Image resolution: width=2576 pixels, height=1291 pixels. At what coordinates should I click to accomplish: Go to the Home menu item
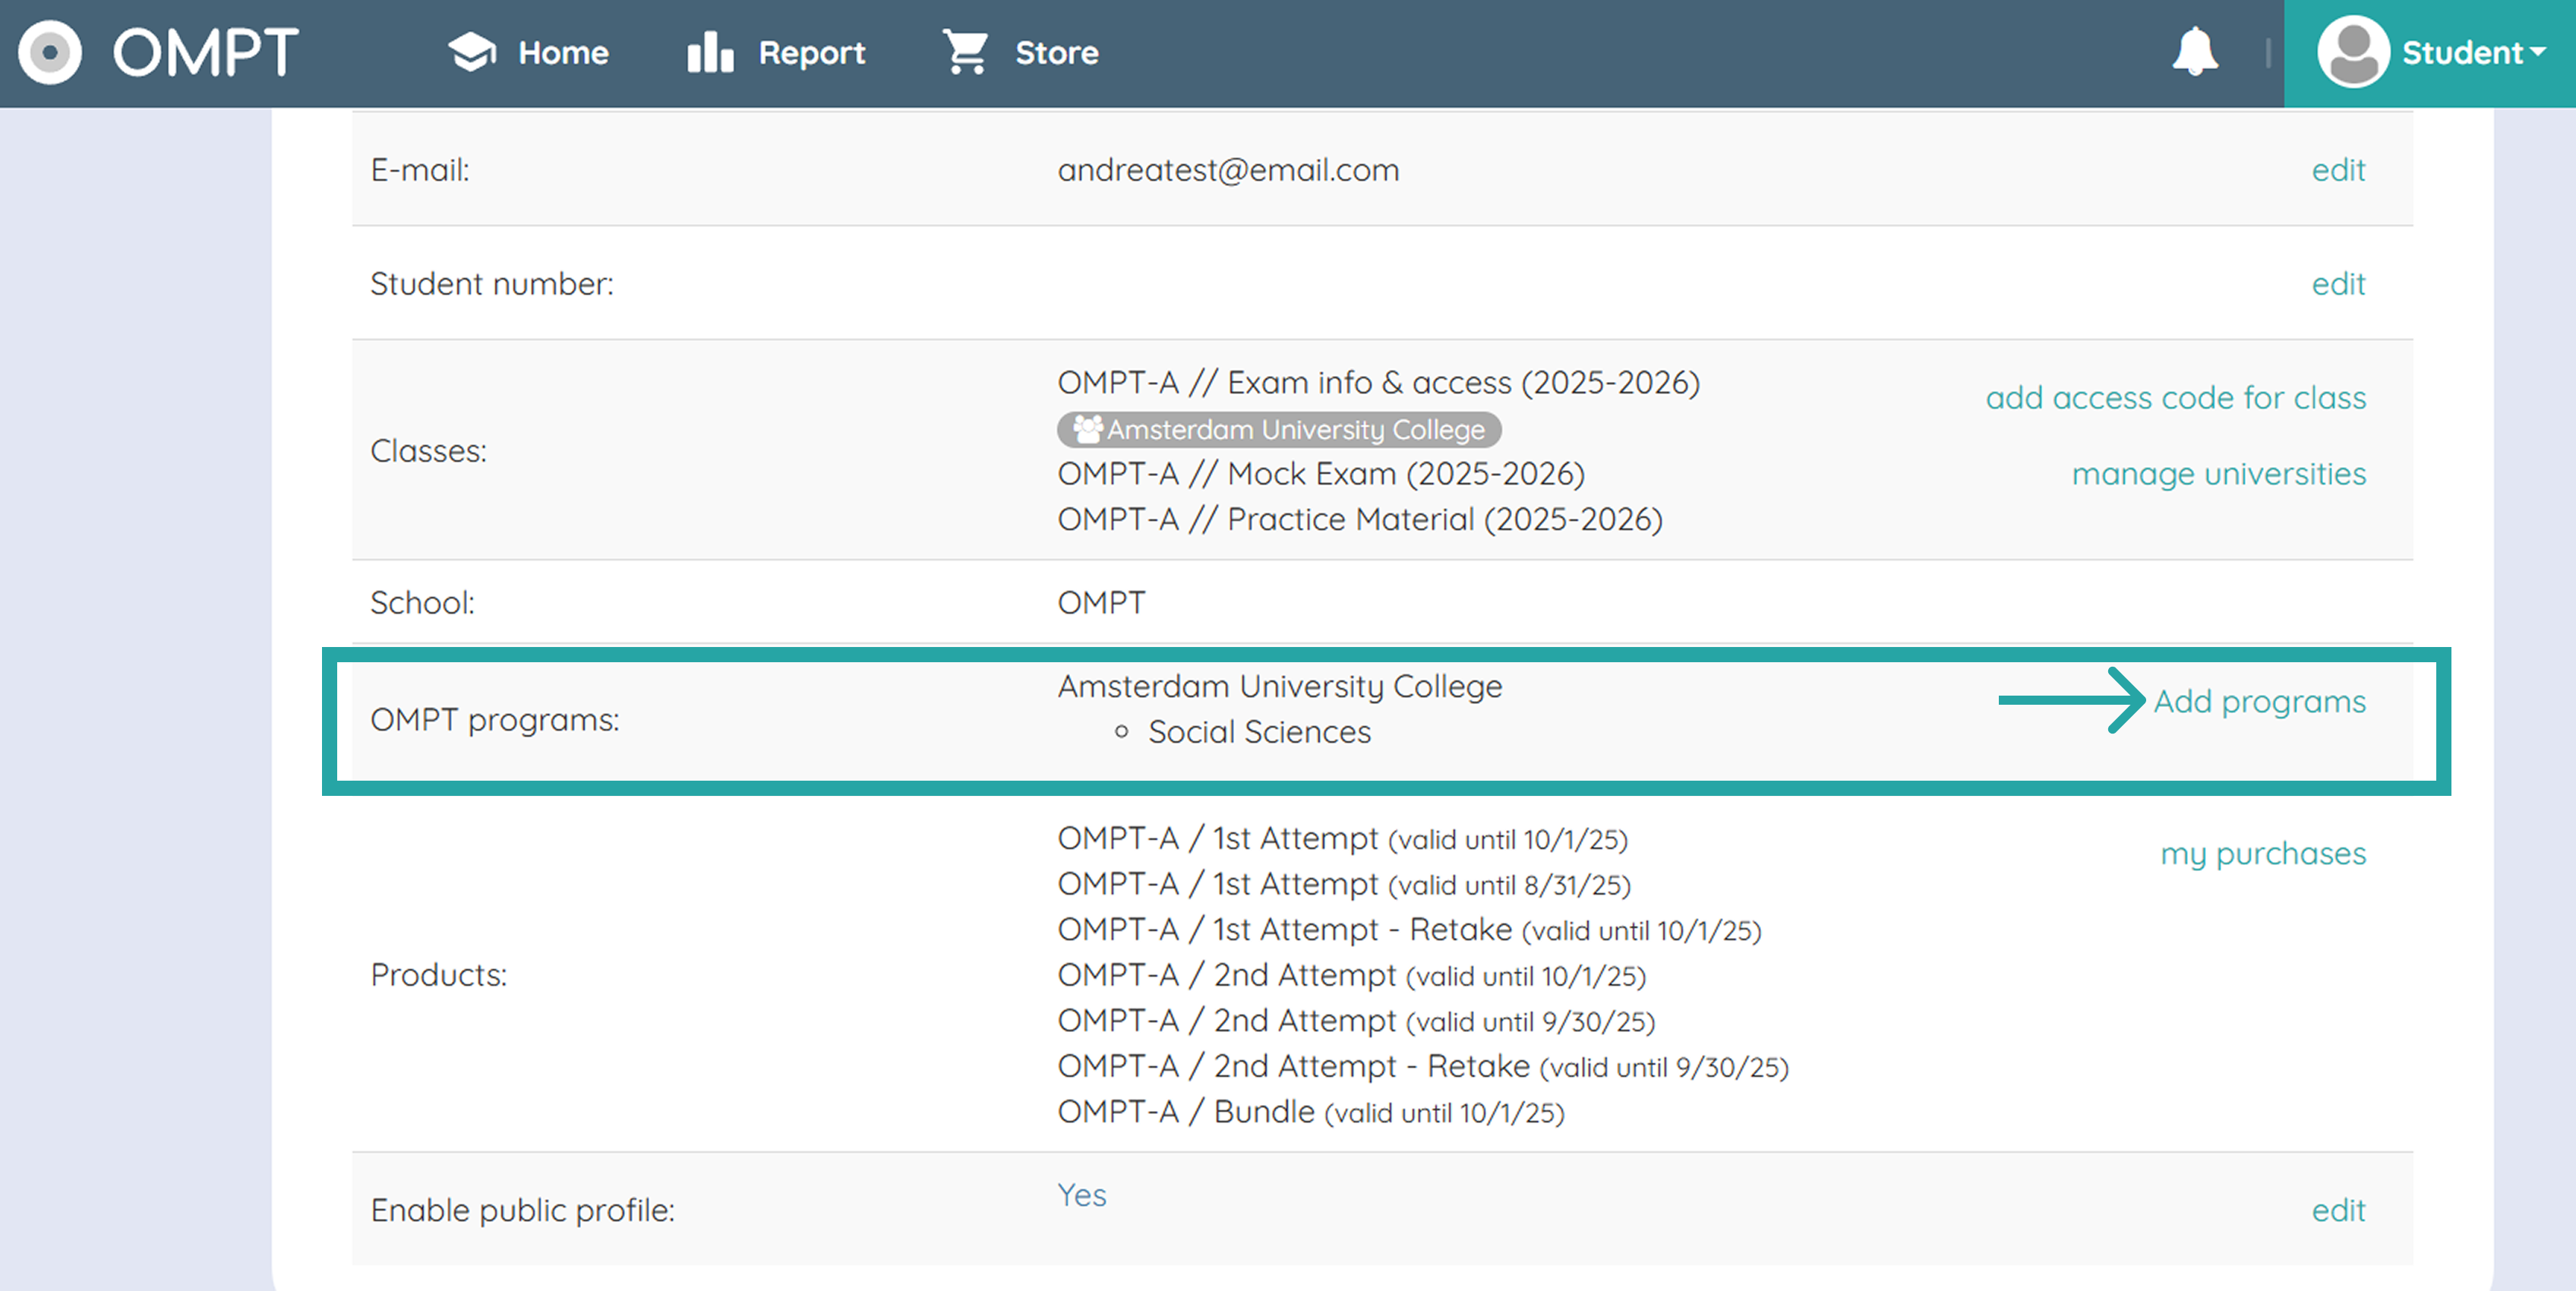tap(563, 52)
